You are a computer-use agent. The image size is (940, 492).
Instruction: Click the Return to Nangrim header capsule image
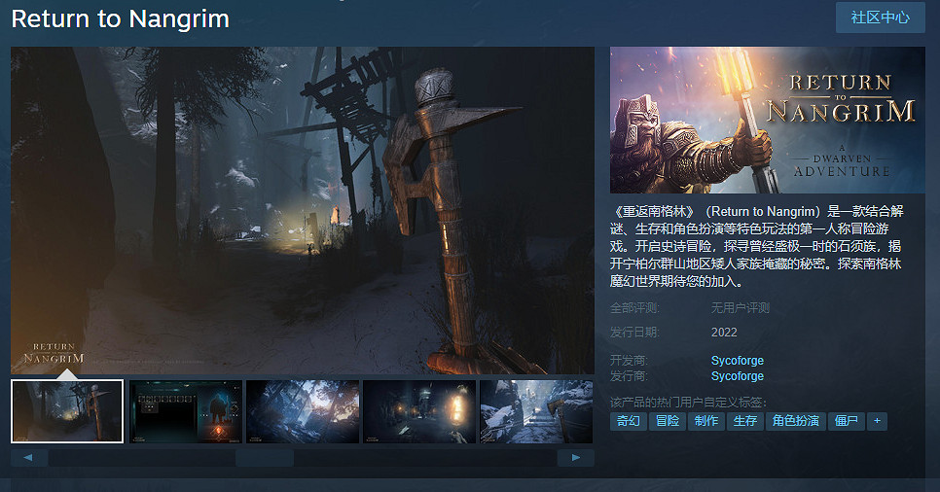click(768, 120)
